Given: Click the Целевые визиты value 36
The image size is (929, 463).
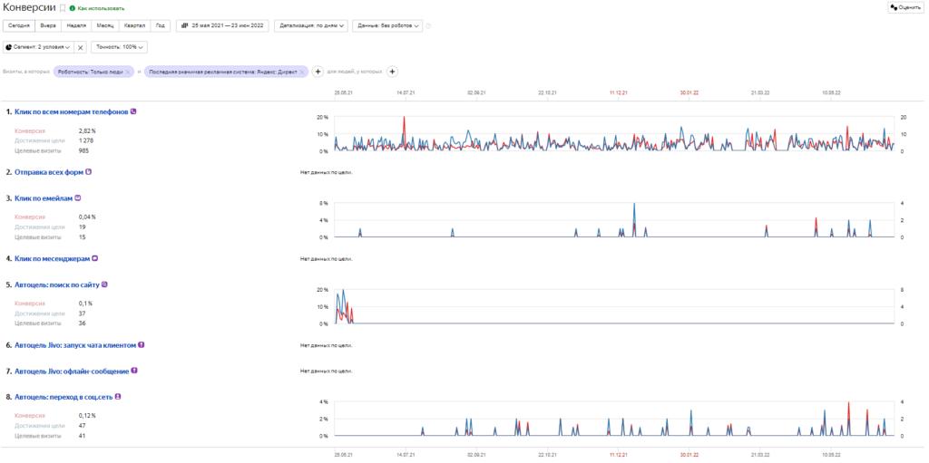Looking at the screenshot, I should [83, 323].
